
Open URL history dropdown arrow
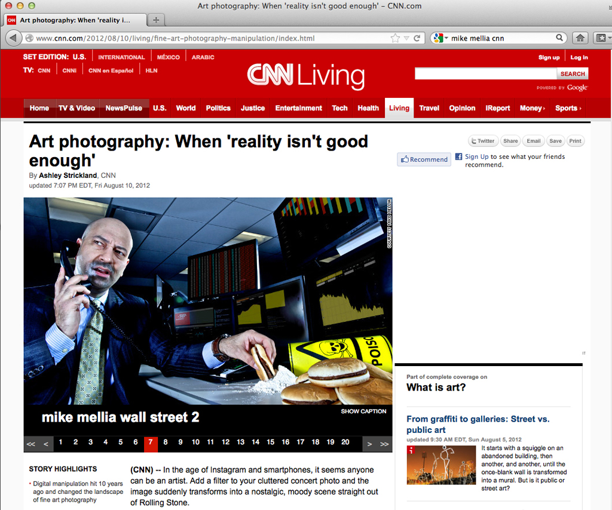(x=406, y=38)
